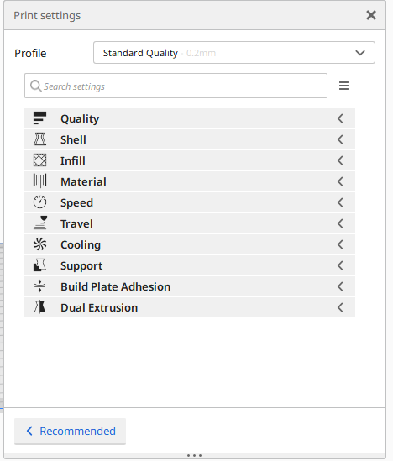Focus the Search settings field
393x461 pixels.
click(176, 86)
